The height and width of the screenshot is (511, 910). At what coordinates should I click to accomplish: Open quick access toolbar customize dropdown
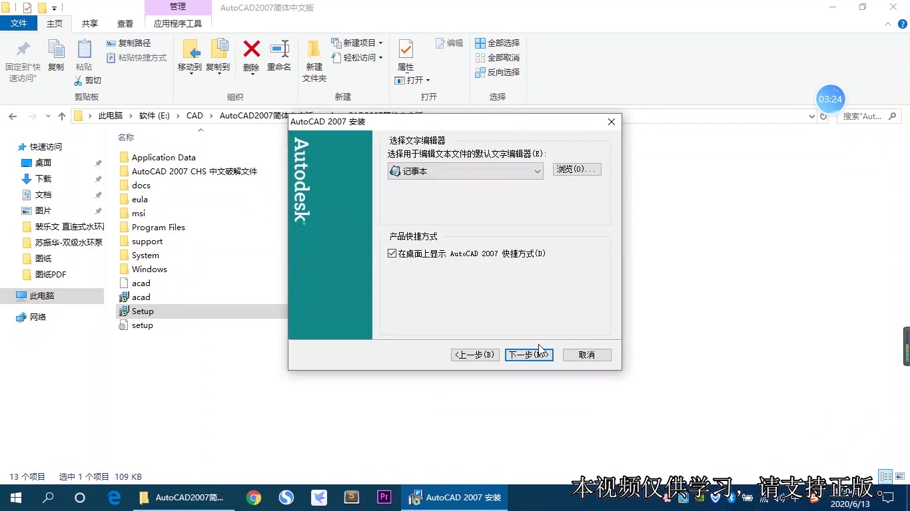pyautogui.click(x=54, y=8)
